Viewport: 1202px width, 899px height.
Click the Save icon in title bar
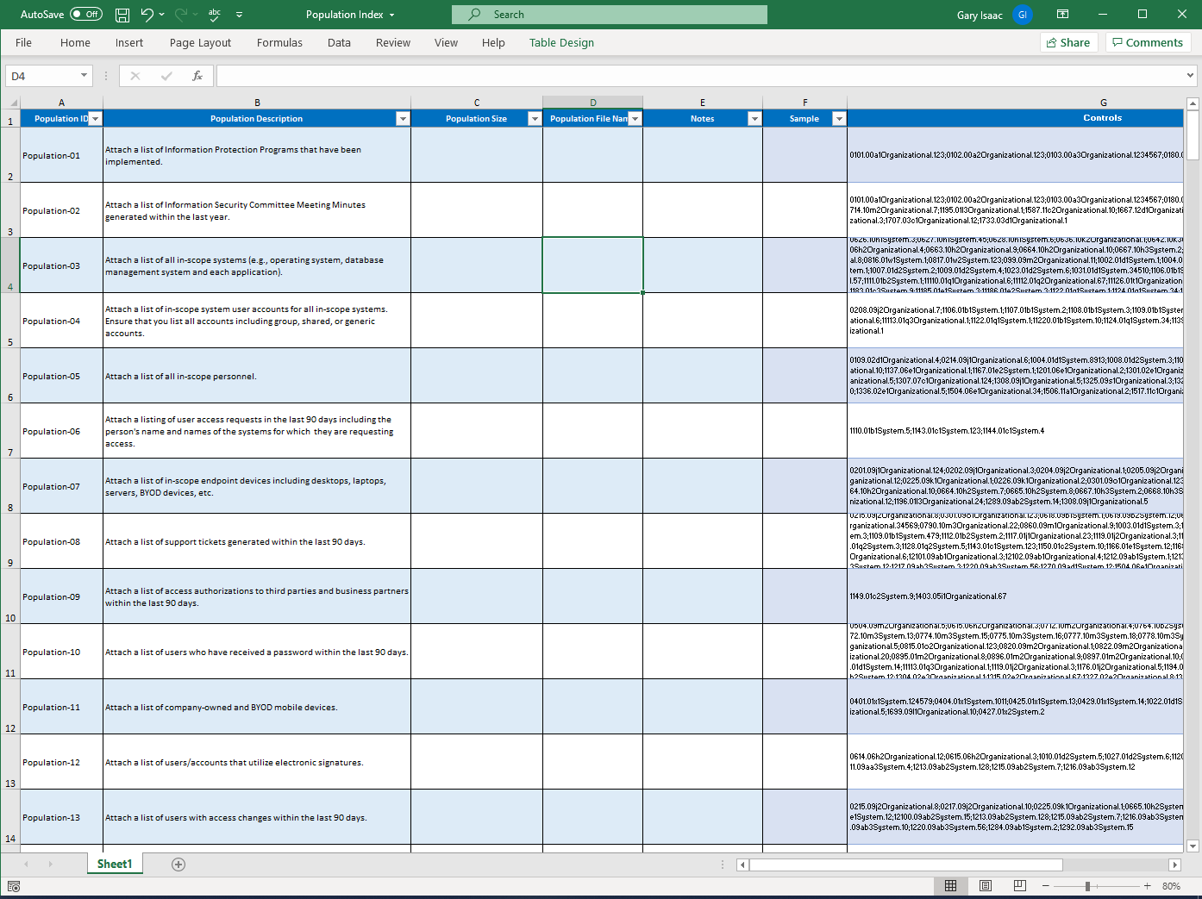122,15
